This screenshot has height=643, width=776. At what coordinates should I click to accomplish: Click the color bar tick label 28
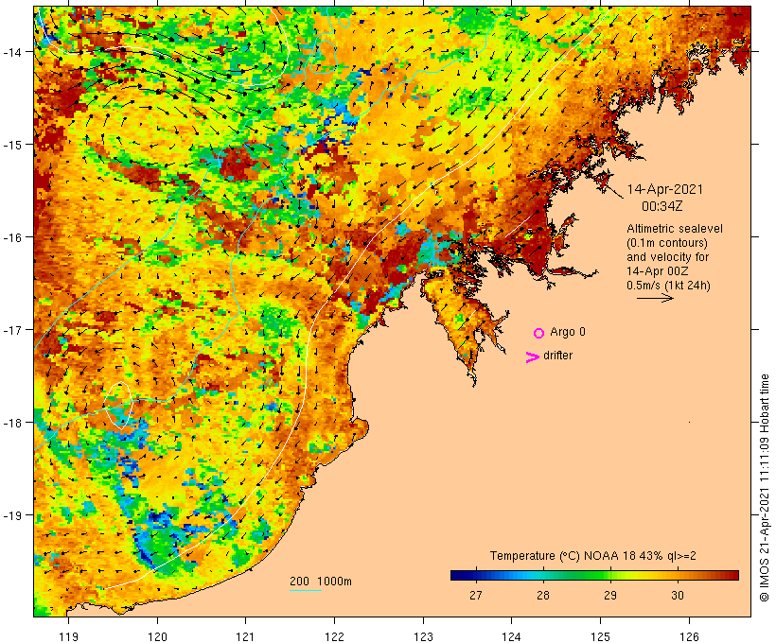(543, 595)
